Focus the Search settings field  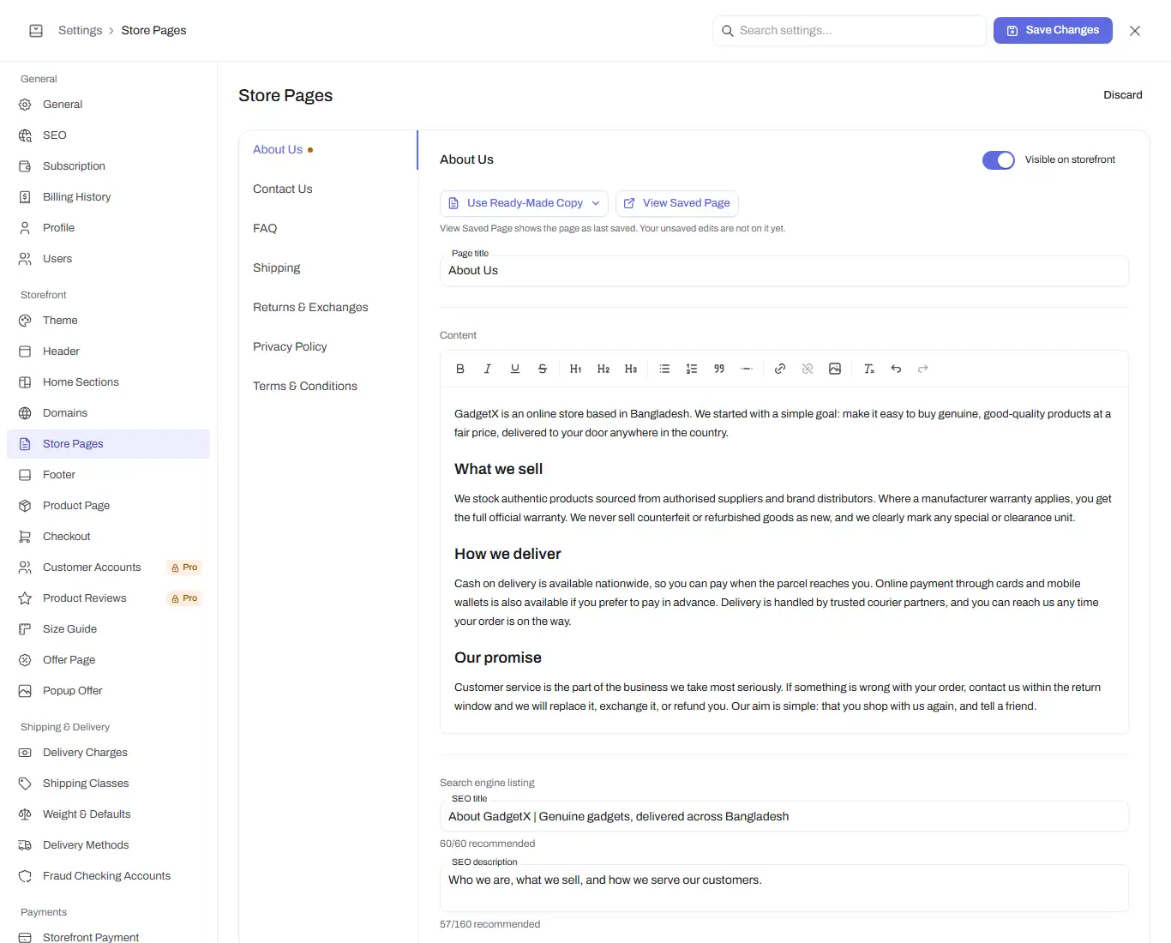point(850,31)
